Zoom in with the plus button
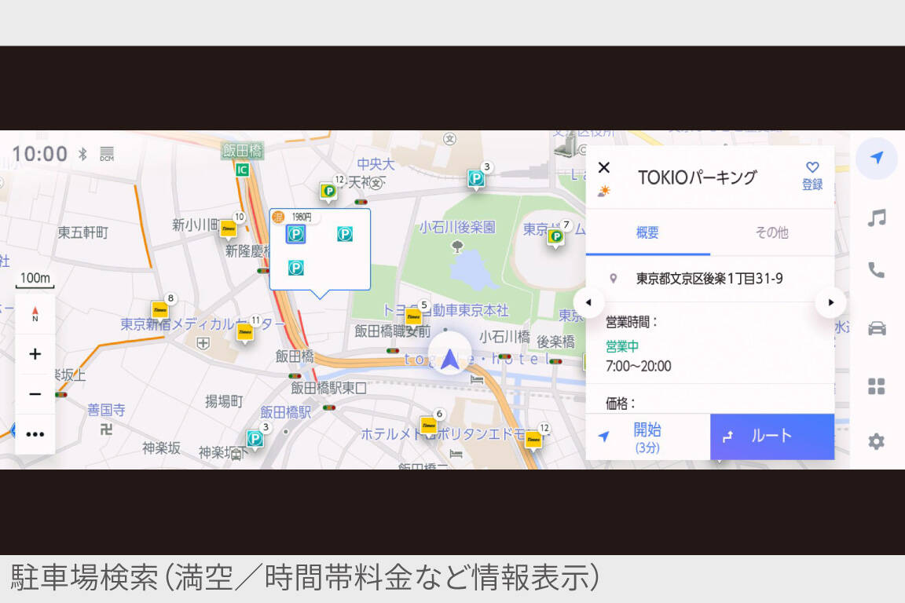This screenshot has height=603, width=905. [x=35, y=354]
